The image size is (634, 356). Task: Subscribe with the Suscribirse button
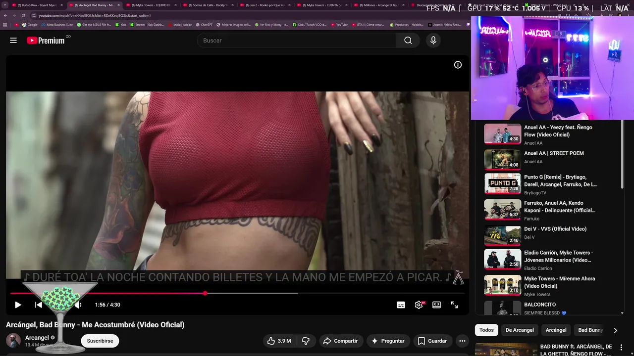coord(100,341)
